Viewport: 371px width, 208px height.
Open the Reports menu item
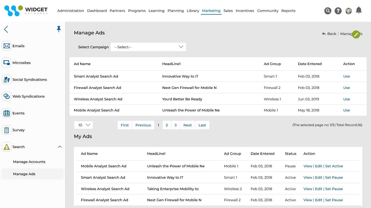coord(288,11)
